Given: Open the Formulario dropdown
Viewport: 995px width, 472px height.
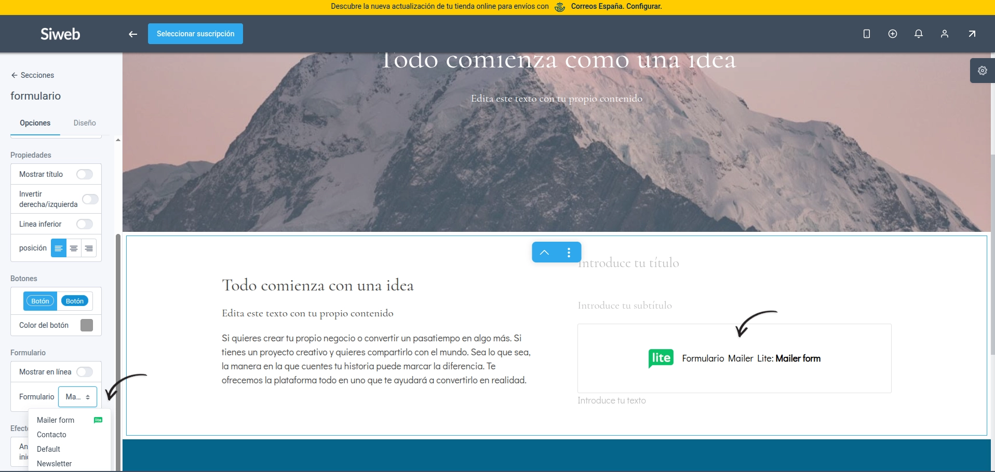Looking at the screenshot, I should [x=78, y=397].
